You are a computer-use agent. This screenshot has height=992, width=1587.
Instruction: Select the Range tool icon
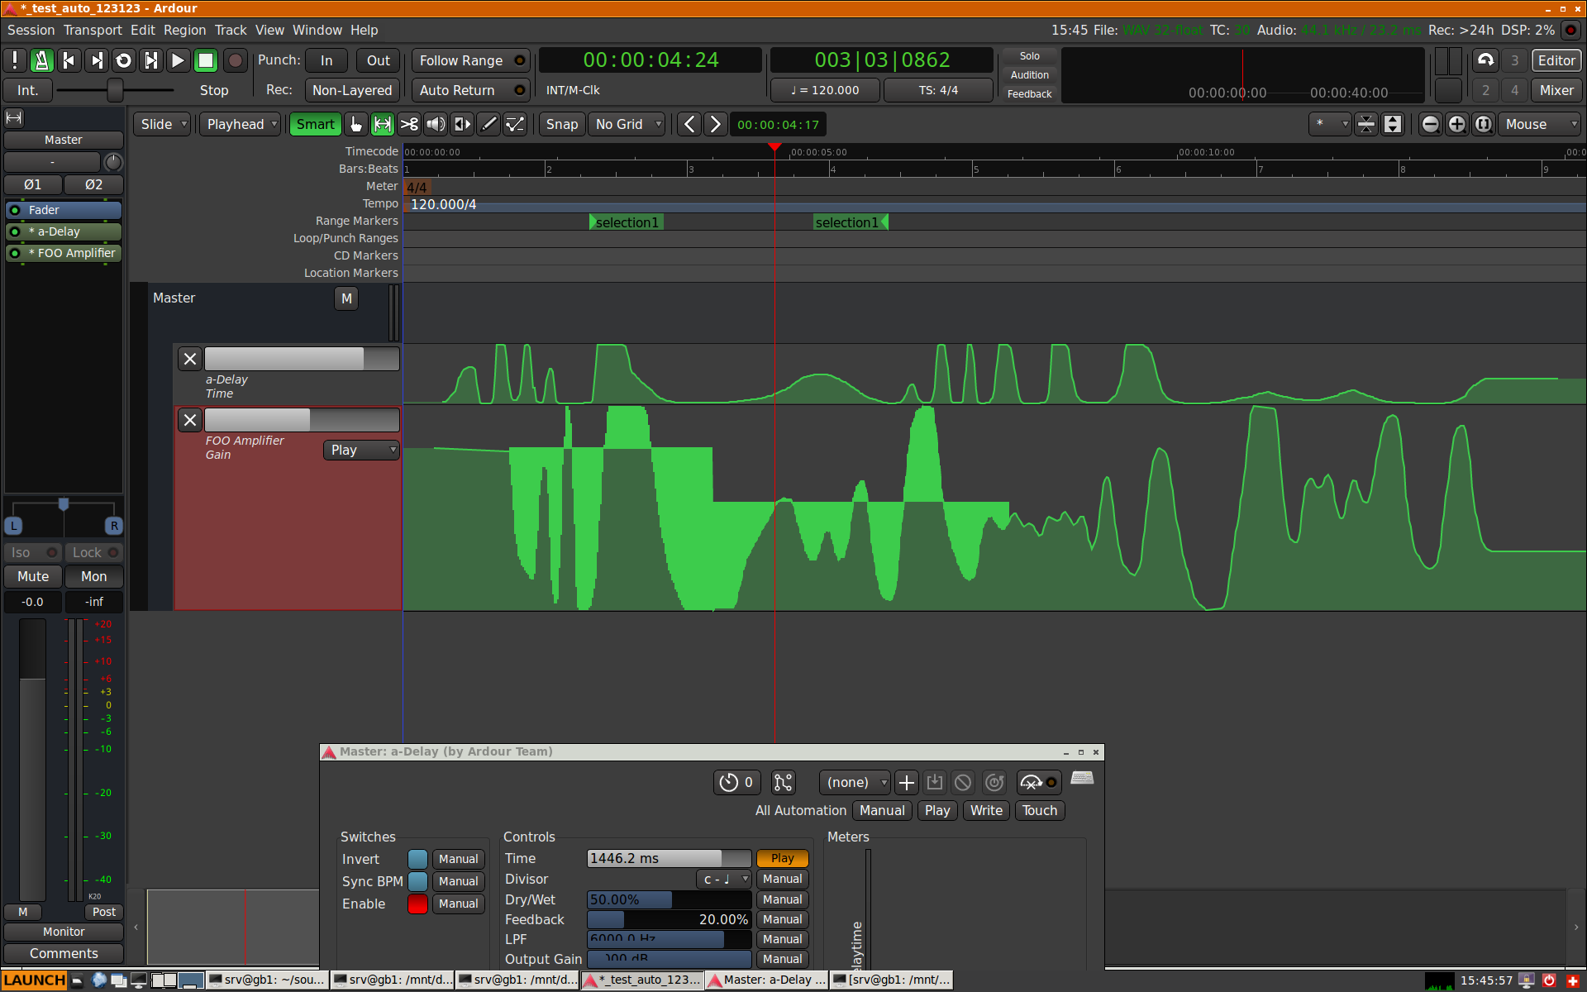click(x=383, y=125)
